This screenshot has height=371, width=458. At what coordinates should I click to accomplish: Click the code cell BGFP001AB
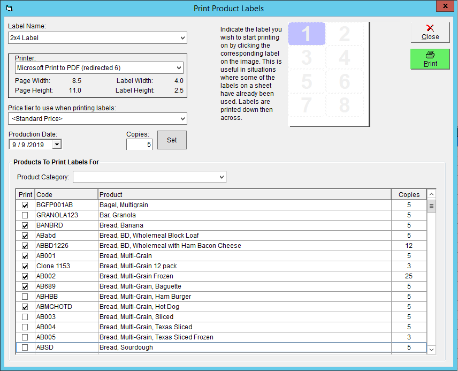[x=66, y=205]
